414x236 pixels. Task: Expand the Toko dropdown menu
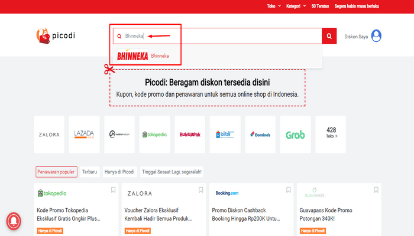tap(273, 6)
